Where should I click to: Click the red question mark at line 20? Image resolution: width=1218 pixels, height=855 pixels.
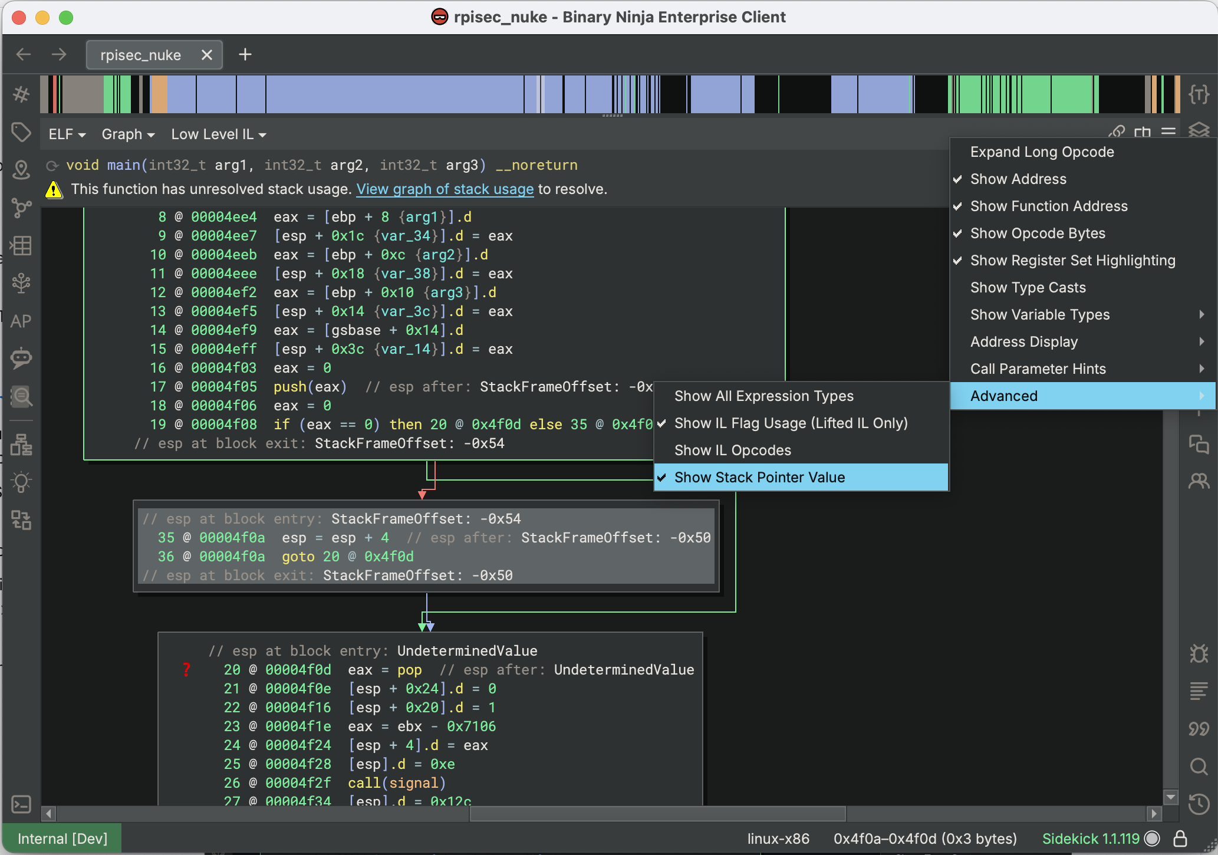point(186,669)
